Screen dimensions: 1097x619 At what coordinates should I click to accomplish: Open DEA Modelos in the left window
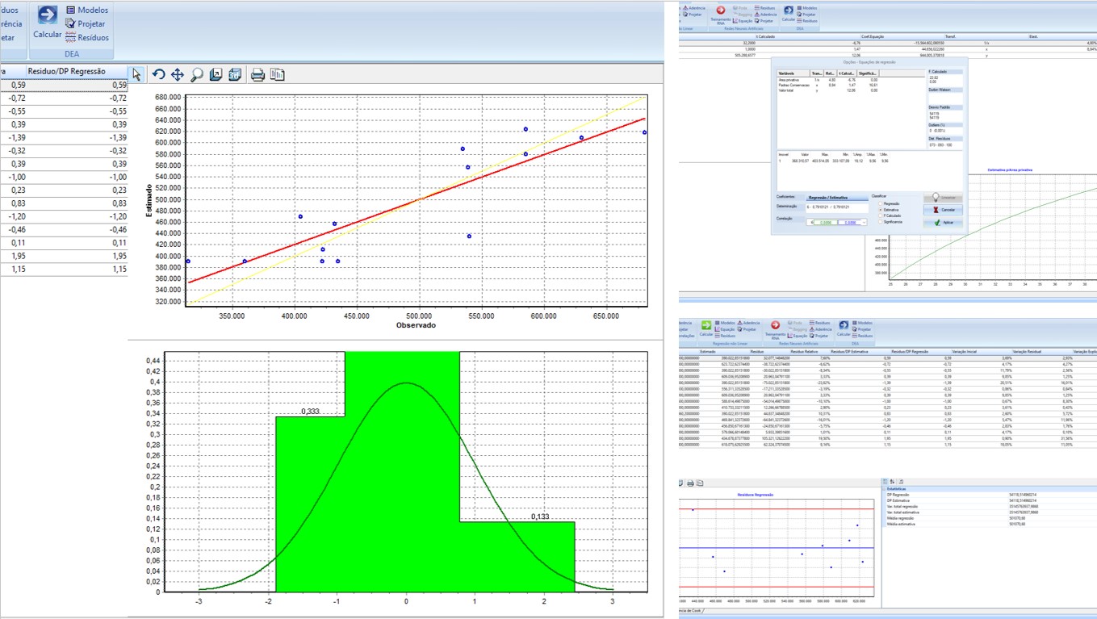coord(87,10)
